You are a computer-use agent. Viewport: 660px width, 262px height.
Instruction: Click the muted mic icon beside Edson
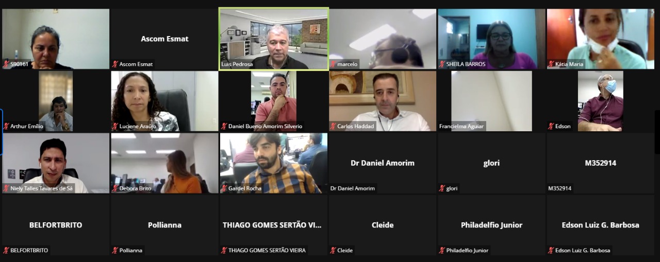coord(551,126)
